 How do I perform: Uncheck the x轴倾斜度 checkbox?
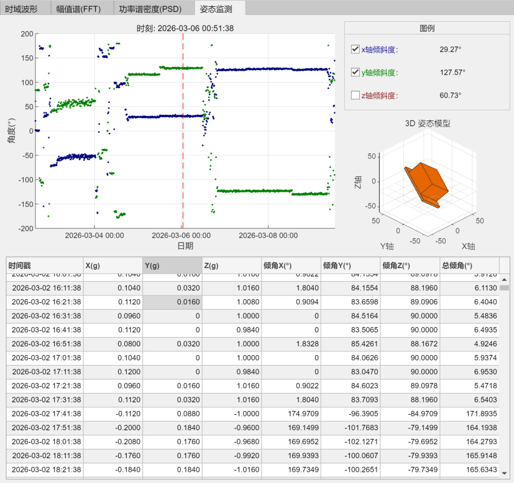[x=355, y=49]
